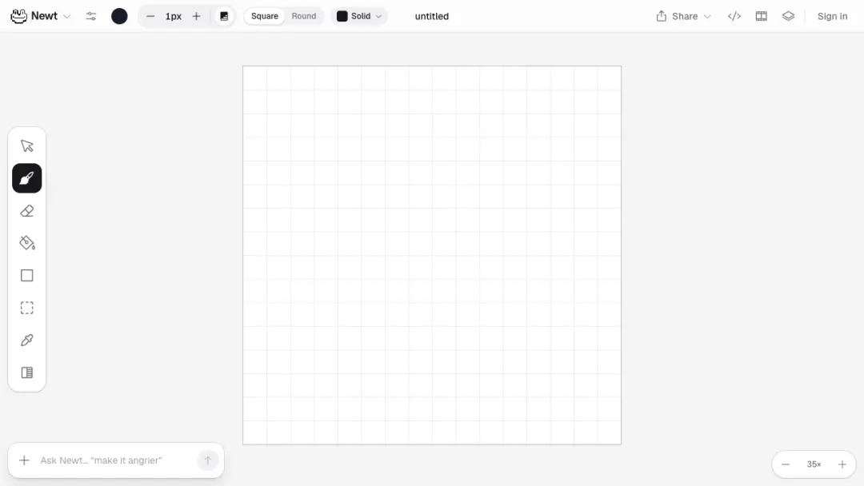Zoom in the canvas with plus
This screenshot has height=486, width=864.
pyautogui.click(x=842, y=464)
